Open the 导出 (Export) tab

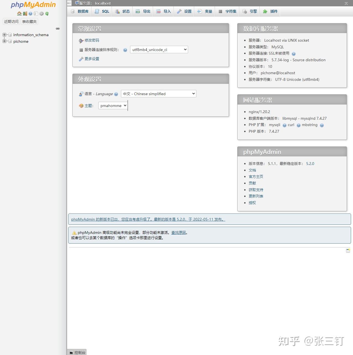click(143, 11)
